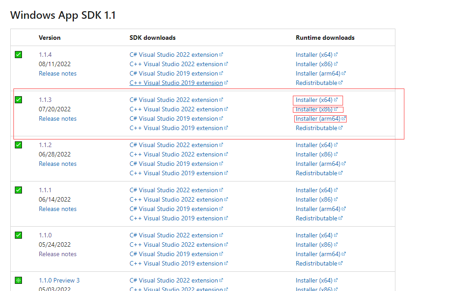
Task: Download the 1.1.1 Installer (arm64) runtime
Action: [321, 209]
